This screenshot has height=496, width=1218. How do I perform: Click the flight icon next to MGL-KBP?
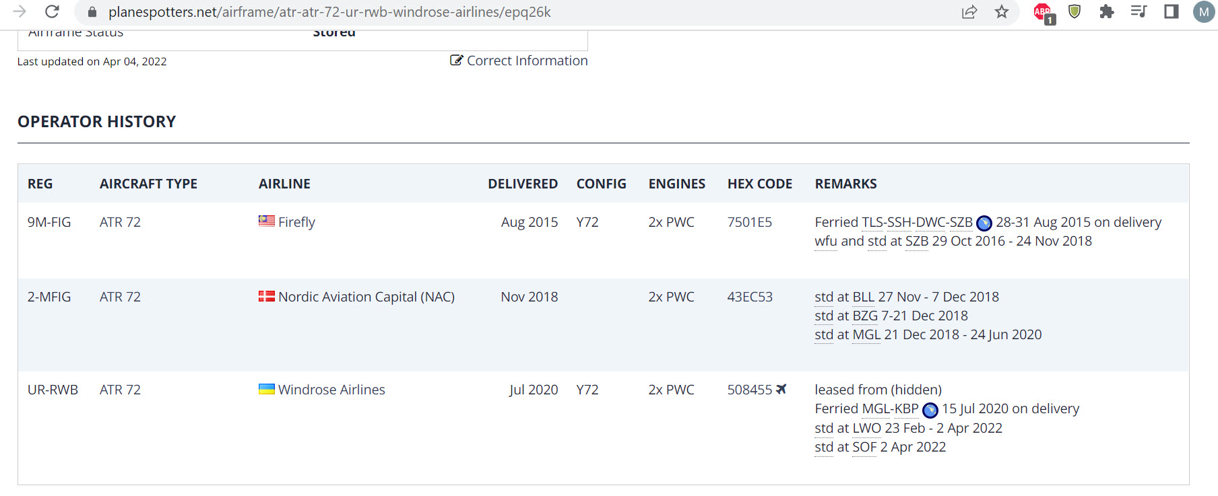(930, 410)
